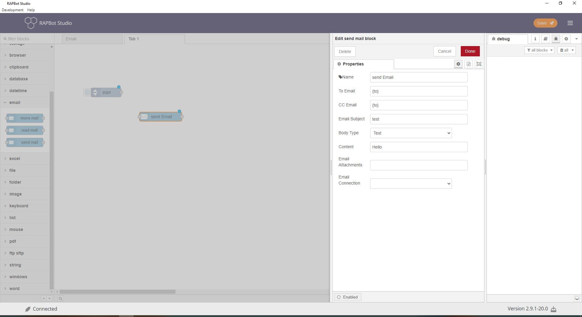Focus the Name input field
The height and width of the screenshot is (317, 582).
click(x=419, y=77)
